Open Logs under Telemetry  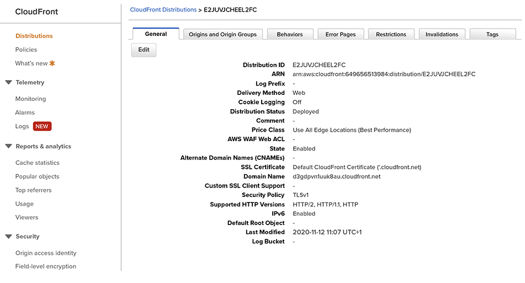point(22,126)
